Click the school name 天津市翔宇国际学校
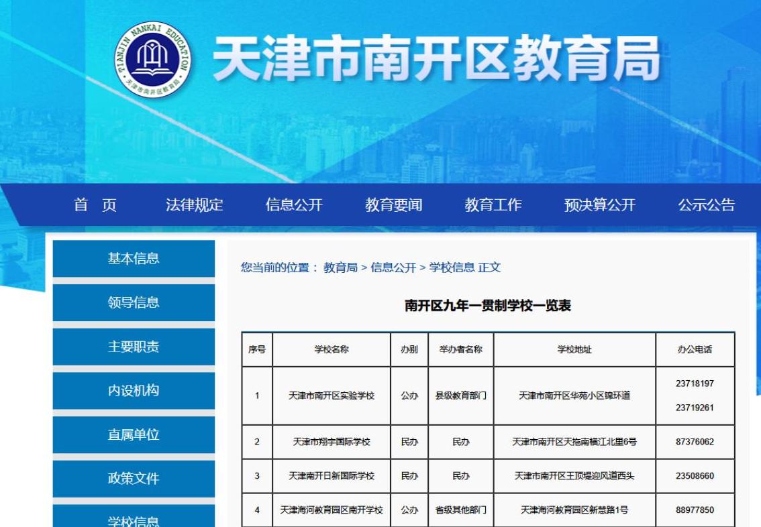This screenshot has width=761, height=527. 330,441
